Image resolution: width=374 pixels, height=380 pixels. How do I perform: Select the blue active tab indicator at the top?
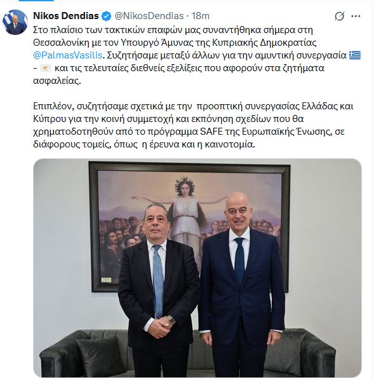point(36,1)
